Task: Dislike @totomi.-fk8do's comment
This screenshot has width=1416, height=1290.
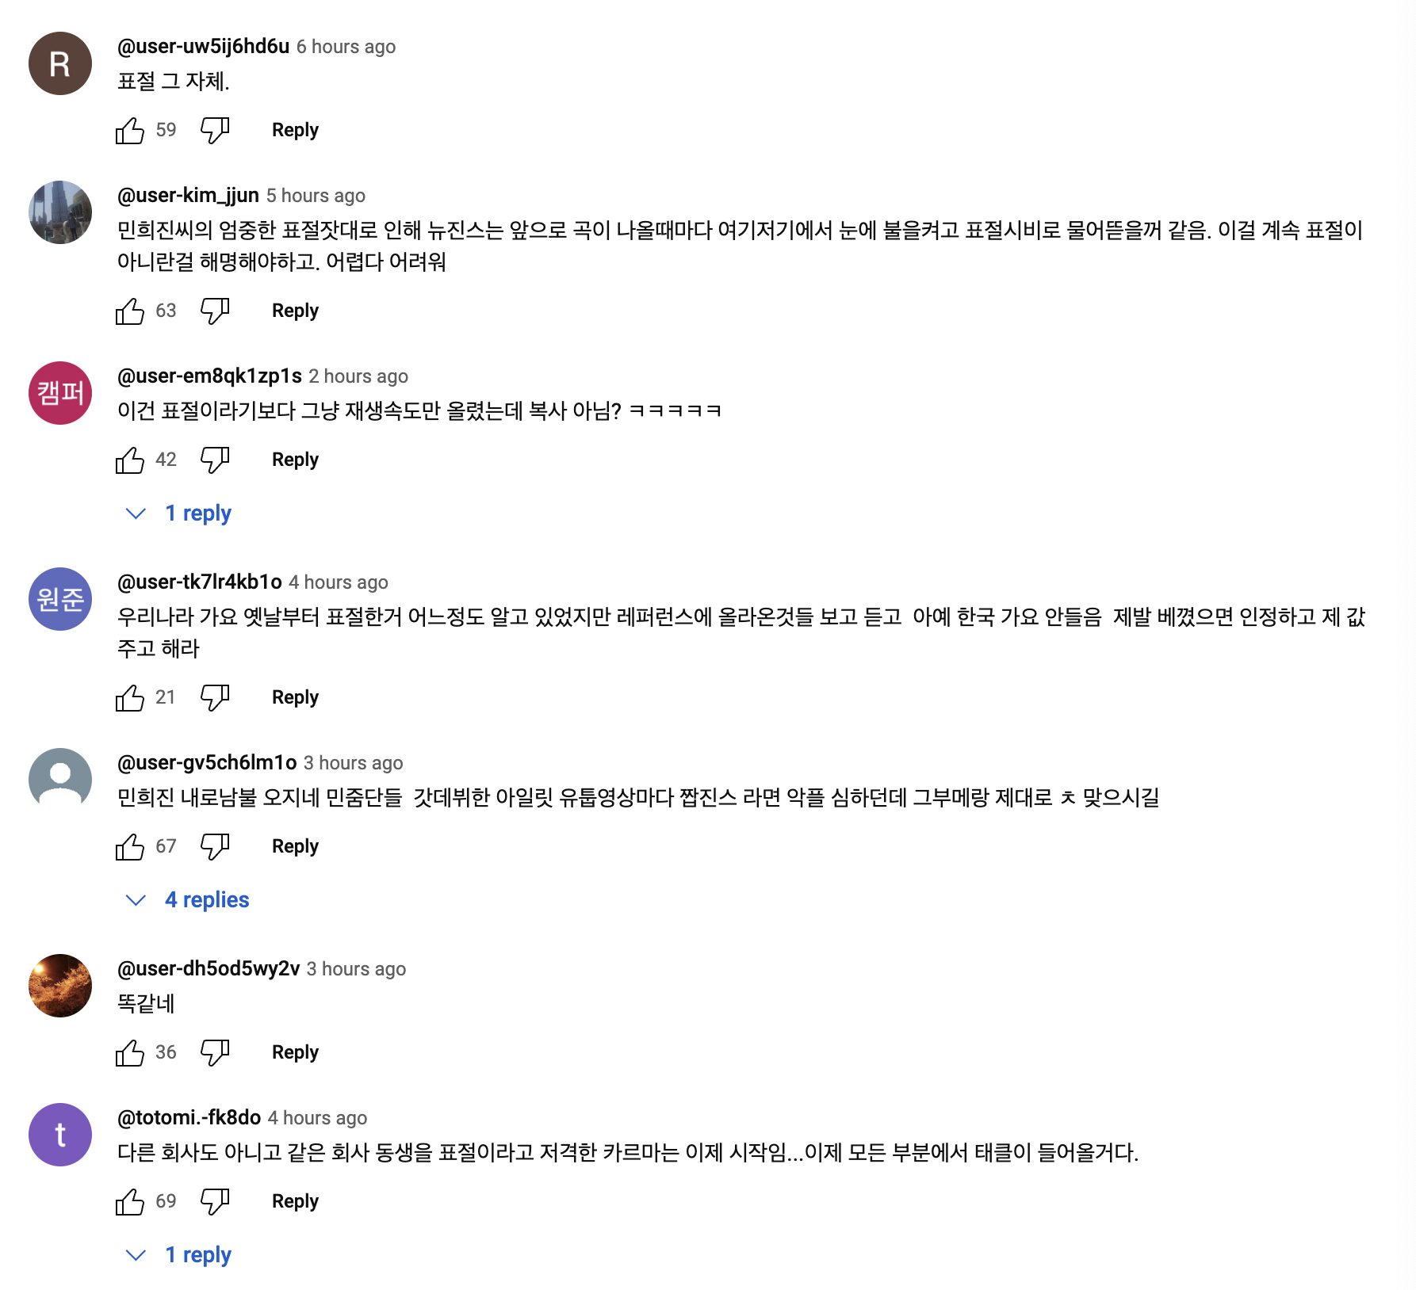Action: click(x=214, y=1201)
